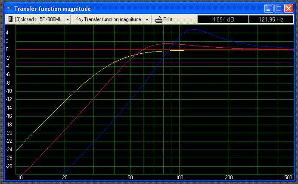The width and height of the screenshot is (298, 184).
Task: Click the 4 dB axis label
Action: tap(7, 33)
